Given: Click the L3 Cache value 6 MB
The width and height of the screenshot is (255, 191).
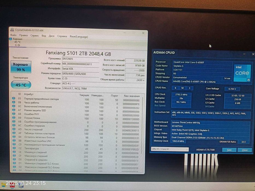Looking at the screenshot, I should [x=238, y=103].
